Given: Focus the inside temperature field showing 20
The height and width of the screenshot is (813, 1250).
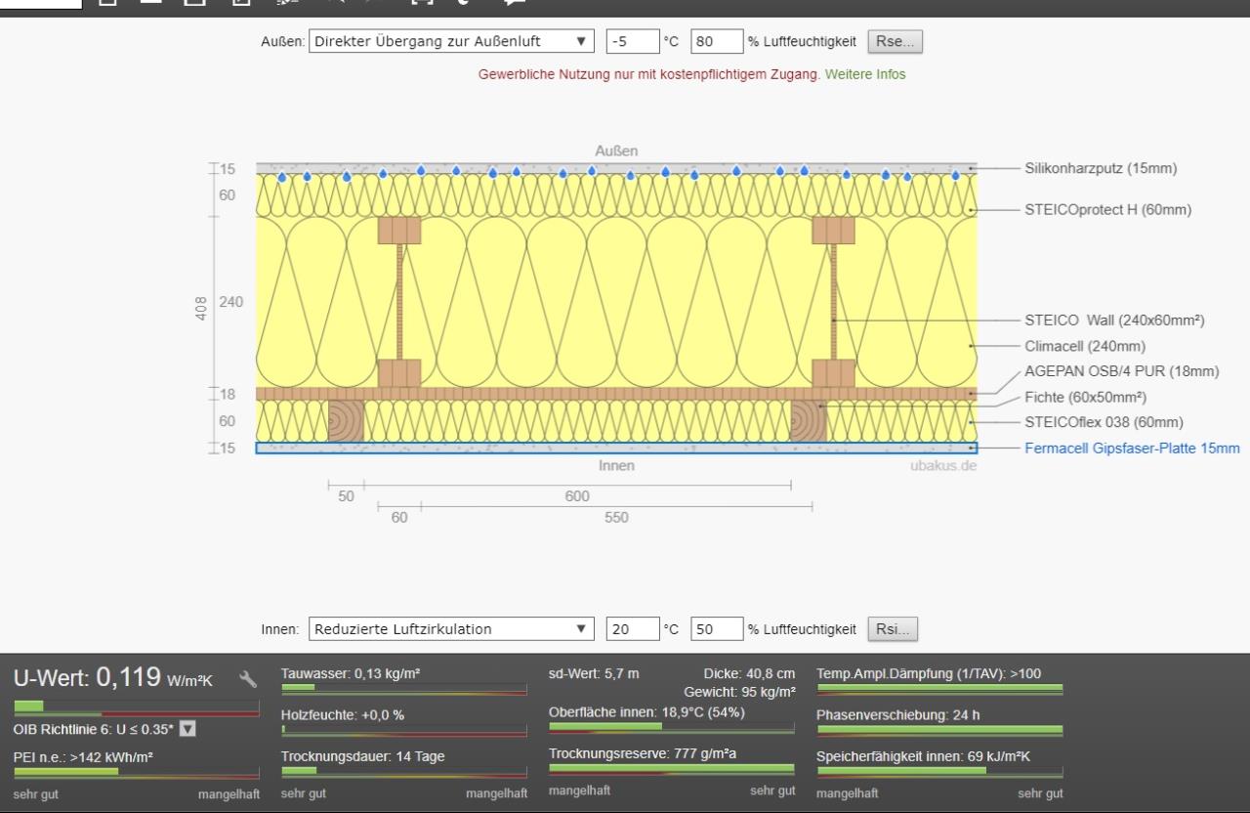Looking at the screenshot, I should [x=630, y=629].
